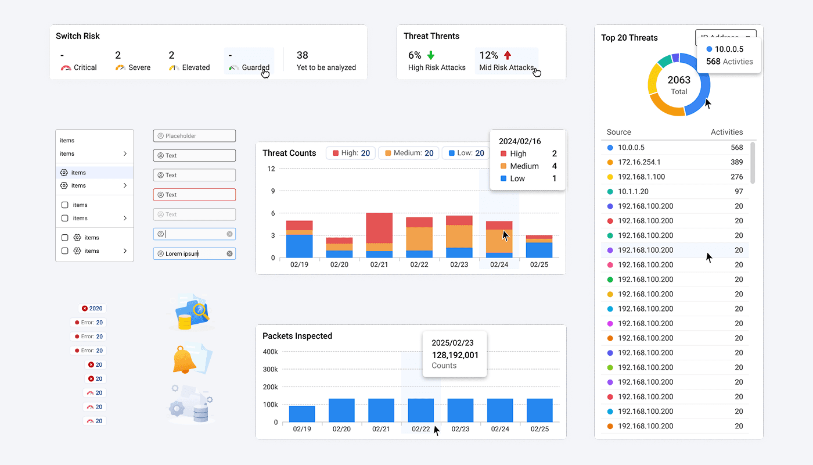Click user icon in red-bordered Text field
The width and height of the screenshot is (813, 465).
click(160, 195)
